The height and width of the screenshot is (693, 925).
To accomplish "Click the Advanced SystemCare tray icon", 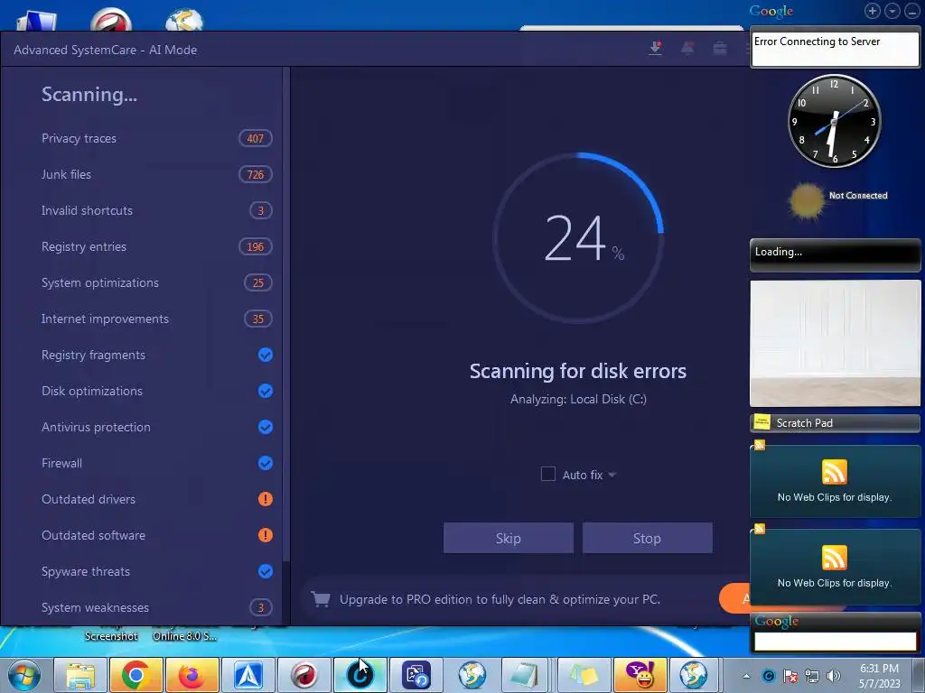I will pyautogui.click(x=768, y=676).
